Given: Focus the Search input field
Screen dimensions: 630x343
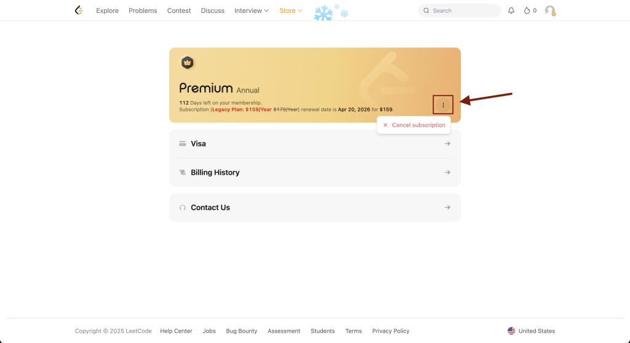Looking at the screenshot, I should pyautogui.click(x=459, y=10).
